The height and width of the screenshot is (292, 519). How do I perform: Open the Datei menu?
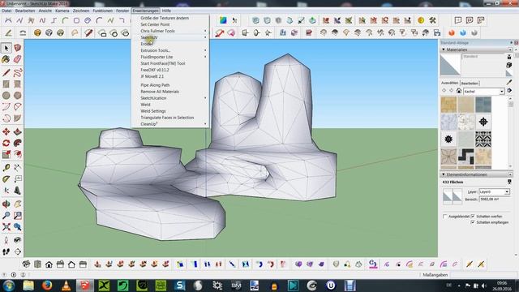point(6,11)
